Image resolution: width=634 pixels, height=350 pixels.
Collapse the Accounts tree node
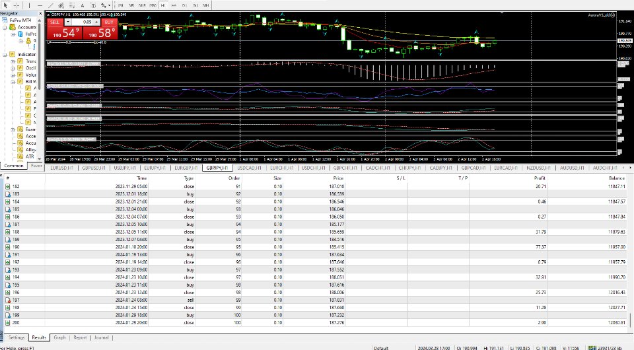(5, 27)
